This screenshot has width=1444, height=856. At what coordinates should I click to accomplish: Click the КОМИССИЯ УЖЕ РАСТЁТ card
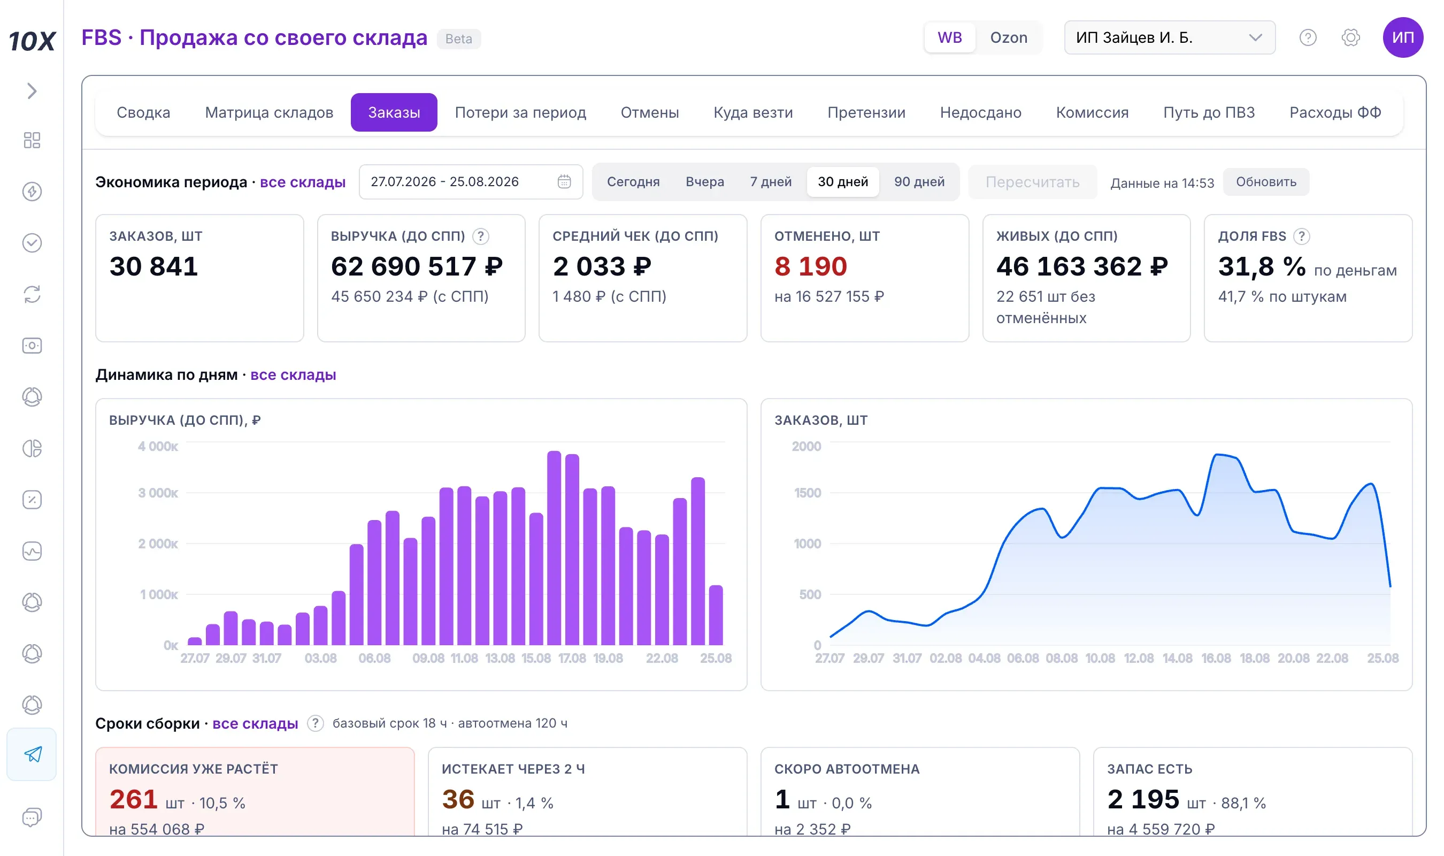(x=255, y=791)
